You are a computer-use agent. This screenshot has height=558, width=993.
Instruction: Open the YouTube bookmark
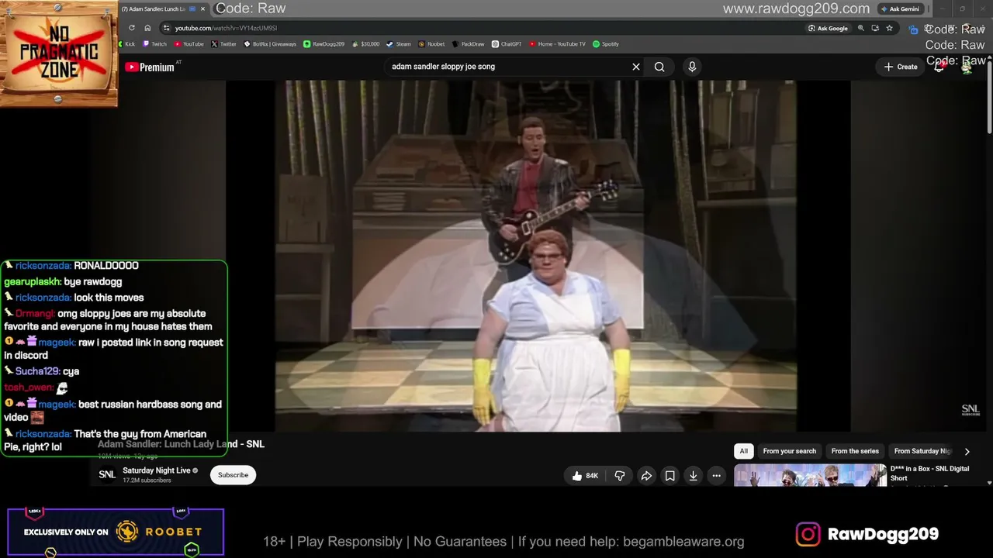189,44
